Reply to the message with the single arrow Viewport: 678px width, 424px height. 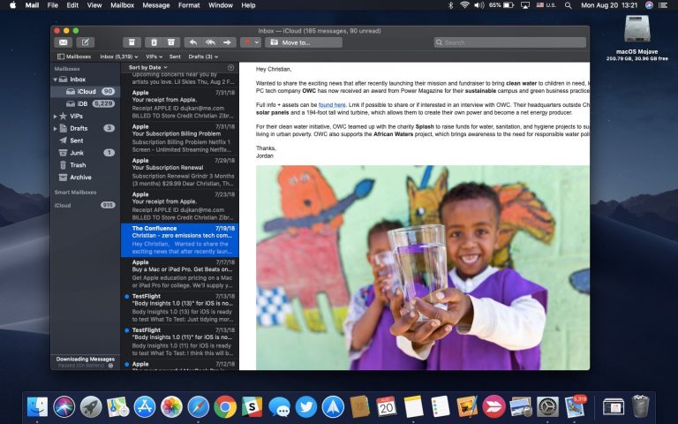click(193, 42)
